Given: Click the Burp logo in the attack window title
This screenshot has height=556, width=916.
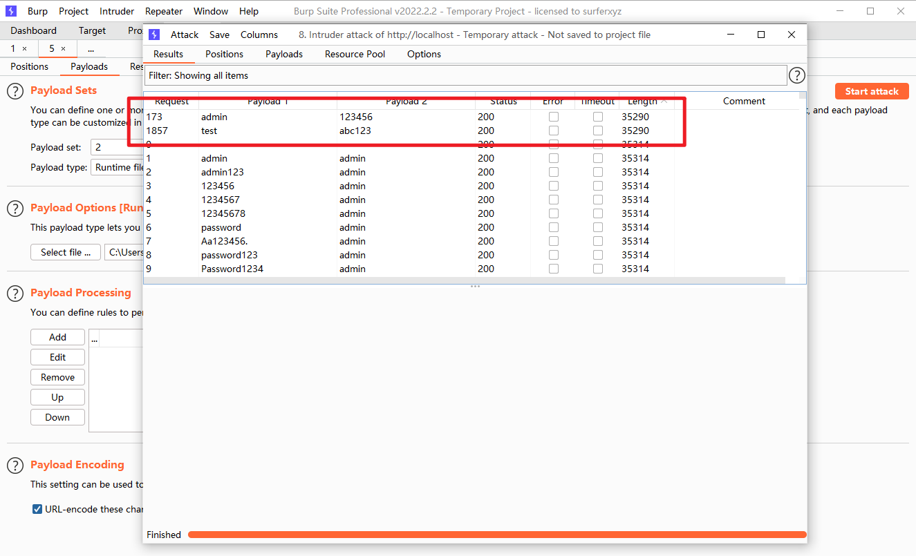Looking at the screenshot, I should click(x=154, y=35).
